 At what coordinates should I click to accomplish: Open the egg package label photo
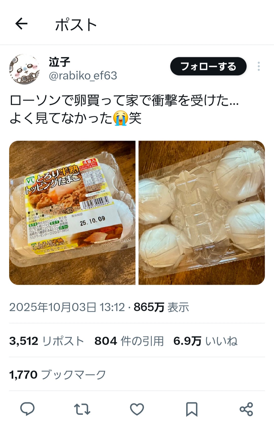click(x=72, y=213)
